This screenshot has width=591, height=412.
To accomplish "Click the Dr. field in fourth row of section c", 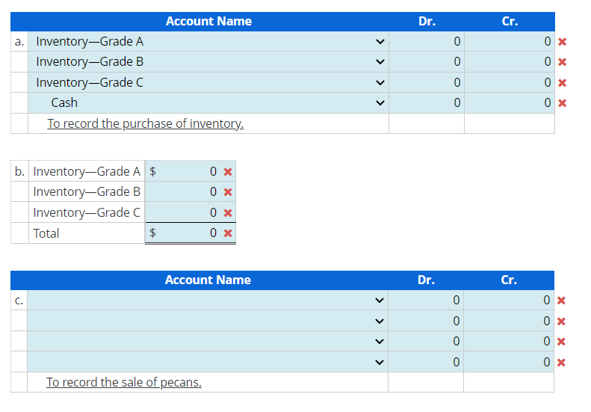I will point(426,362).
